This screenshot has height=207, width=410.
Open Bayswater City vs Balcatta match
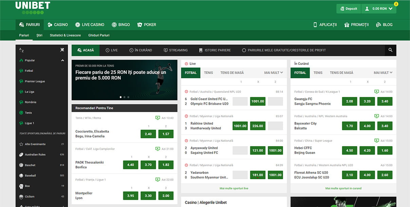tap(305, 126)
